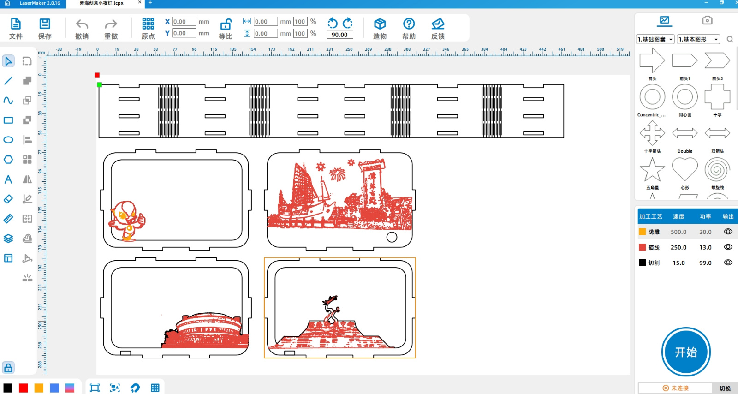This screenshot has width=738, height=394.
Task: Click the undo (撤销) icon
Action: click(82, 24)
